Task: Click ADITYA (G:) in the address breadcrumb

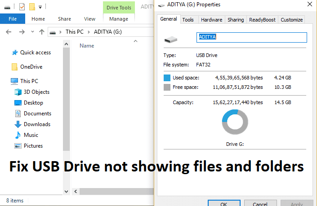Action: coord(108,32)
